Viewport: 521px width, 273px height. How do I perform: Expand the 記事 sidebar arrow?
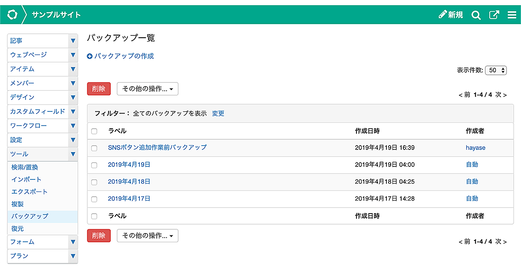[73, 41]
